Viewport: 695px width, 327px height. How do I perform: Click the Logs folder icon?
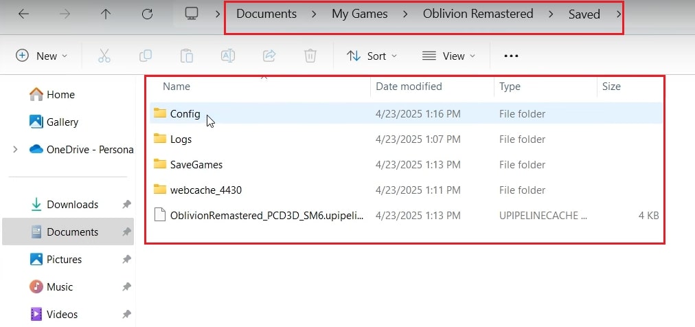159,139
